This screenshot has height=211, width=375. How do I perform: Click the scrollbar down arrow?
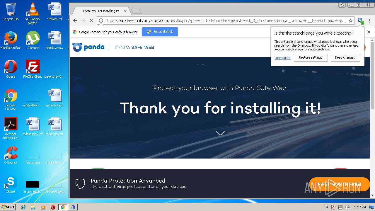point(372,195)
